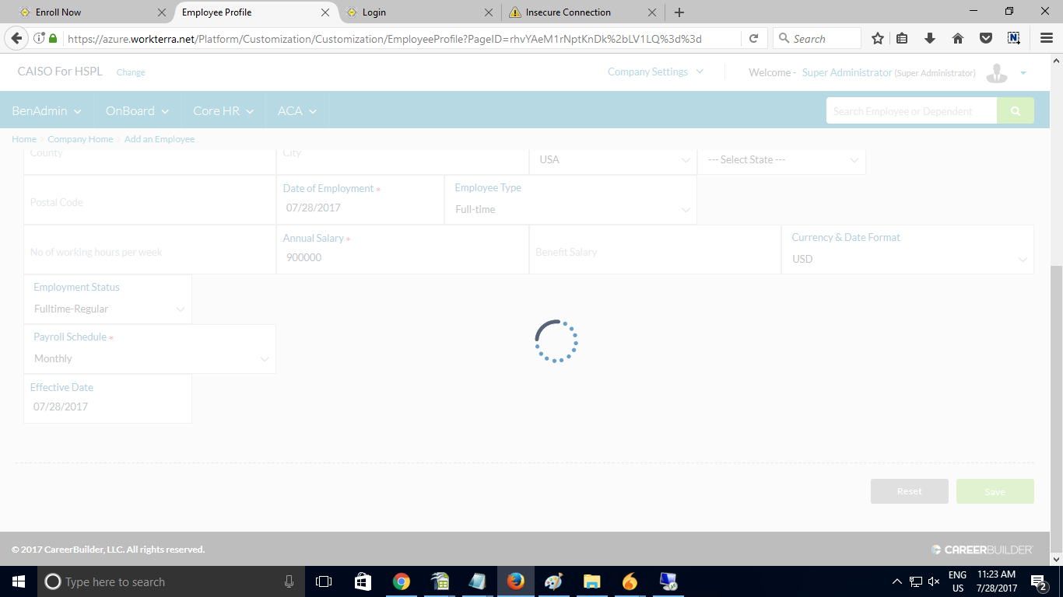Screen dimensions: 1063x597
Task: Click the Annual Salary input field
Action: pyautogui.click(x=402, y=257)
